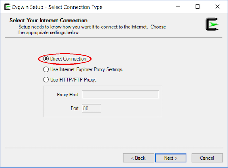Click the "Port" label
This screenshot has height=168, width=228.
pyautogui.click(x=74, y=108)
